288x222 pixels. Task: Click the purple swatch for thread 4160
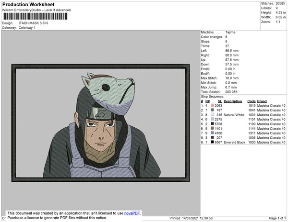212,133
